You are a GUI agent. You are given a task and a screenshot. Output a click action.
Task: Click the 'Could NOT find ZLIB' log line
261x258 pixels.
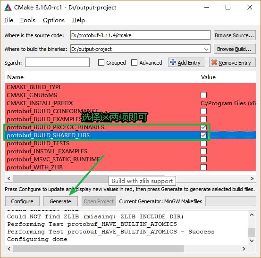click(95, 216)
